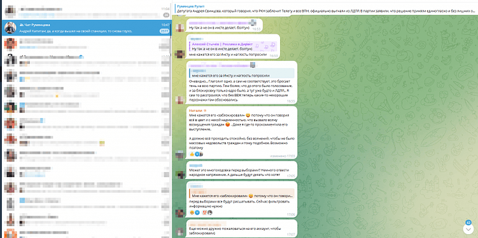Click avatar next to Натали's message
Screen dimensions: 478x238
click(x=180, y=154)
